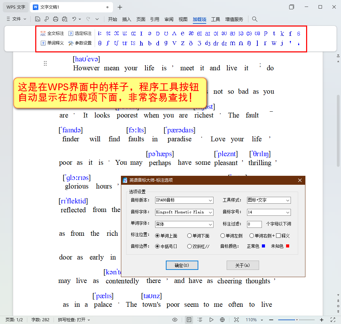Expand the quick access toolbar chevron
The height and width of the screenshot is (324, 341).
[x=97, y=19]
